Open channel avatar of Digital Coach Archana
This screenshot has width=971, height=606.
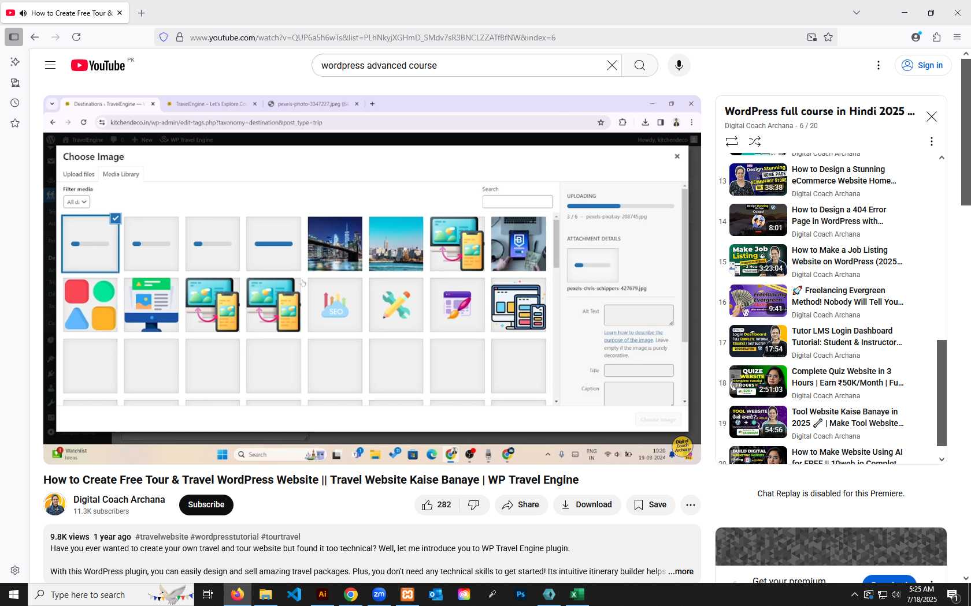coord(55,504)
